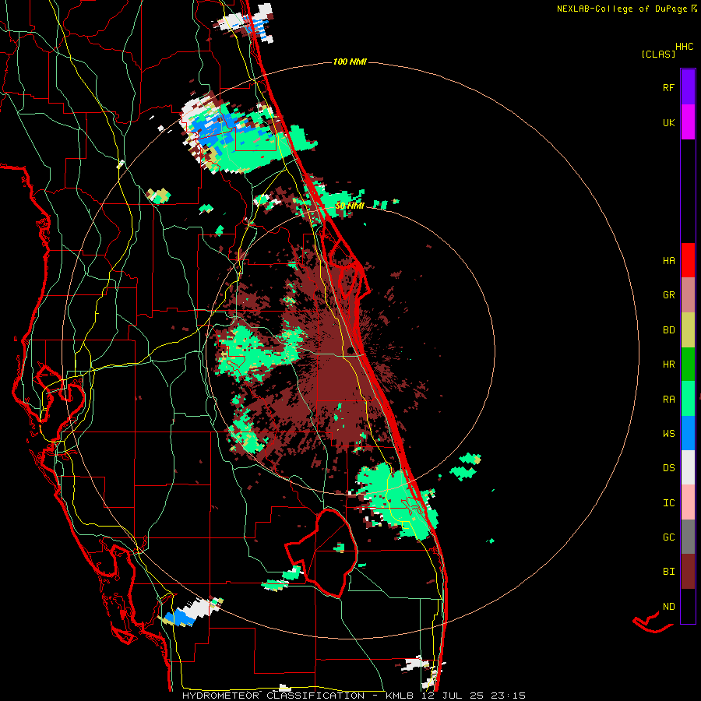701x701 pixels.
Task: Click the '100 NMI' range ring label
Action: 350,62
